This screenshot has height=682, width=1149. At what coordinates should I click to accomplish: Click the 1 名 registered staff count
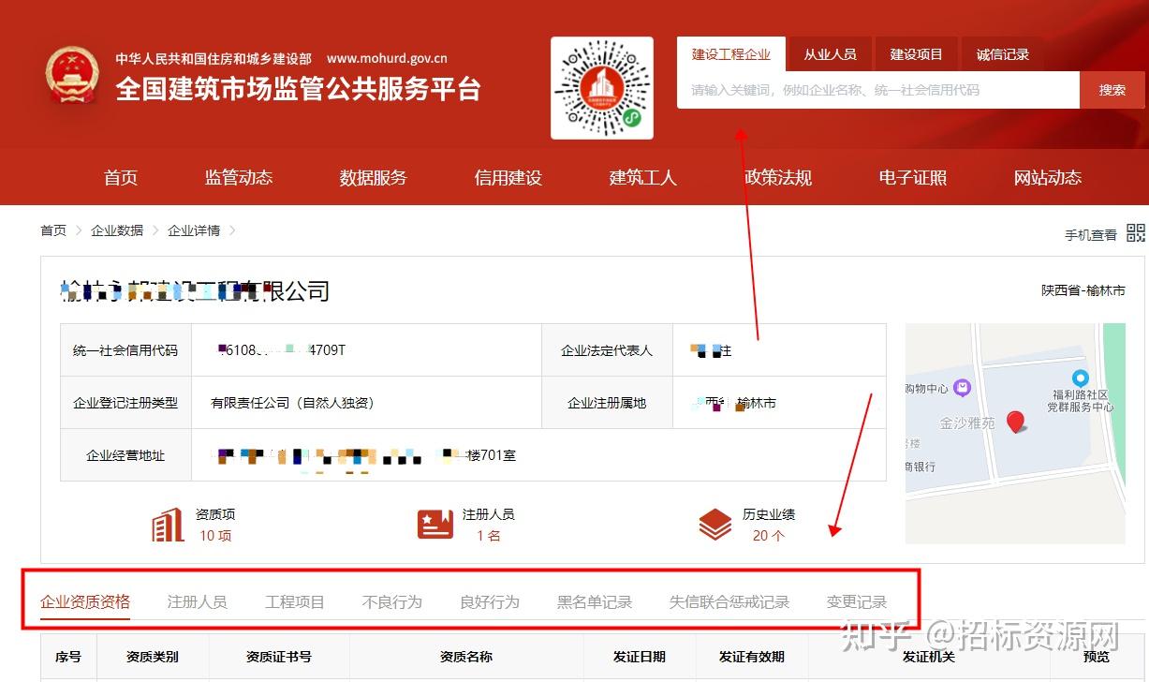(489, 536)
